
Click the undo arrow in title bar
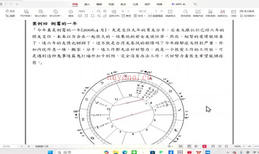[6, 4]
